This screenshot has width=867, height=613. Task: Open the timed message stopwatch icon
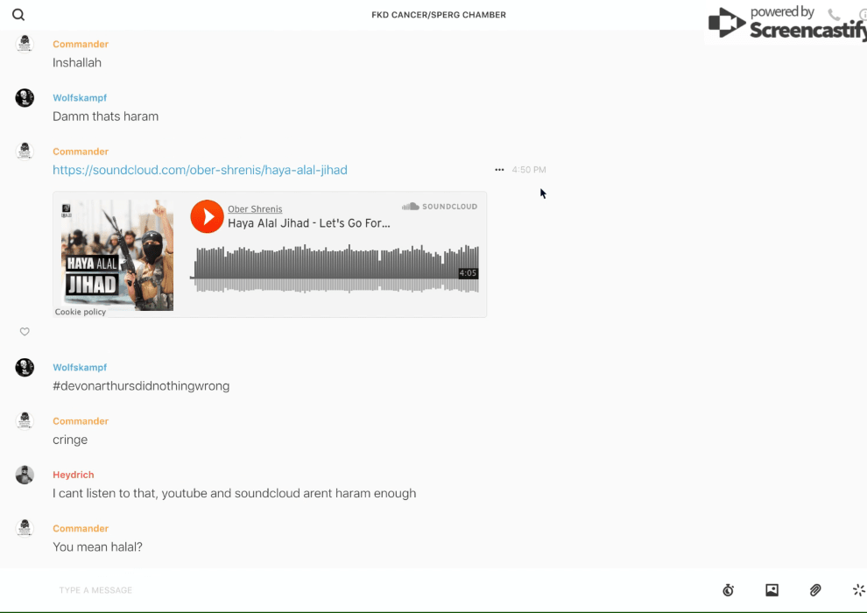click(728, 590)
